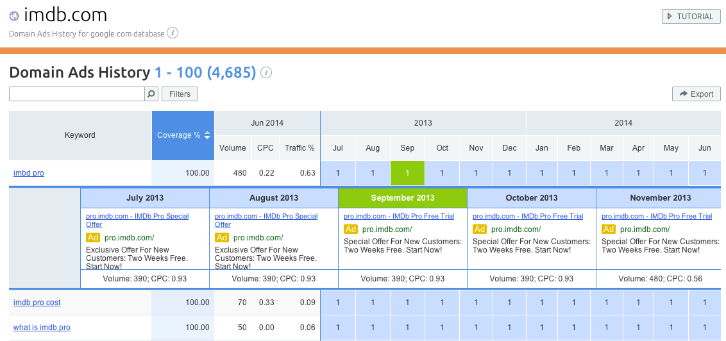Viewport: 726px width, 341px height.
Task: Click the search magnifier icon
Action: [151, 94]
